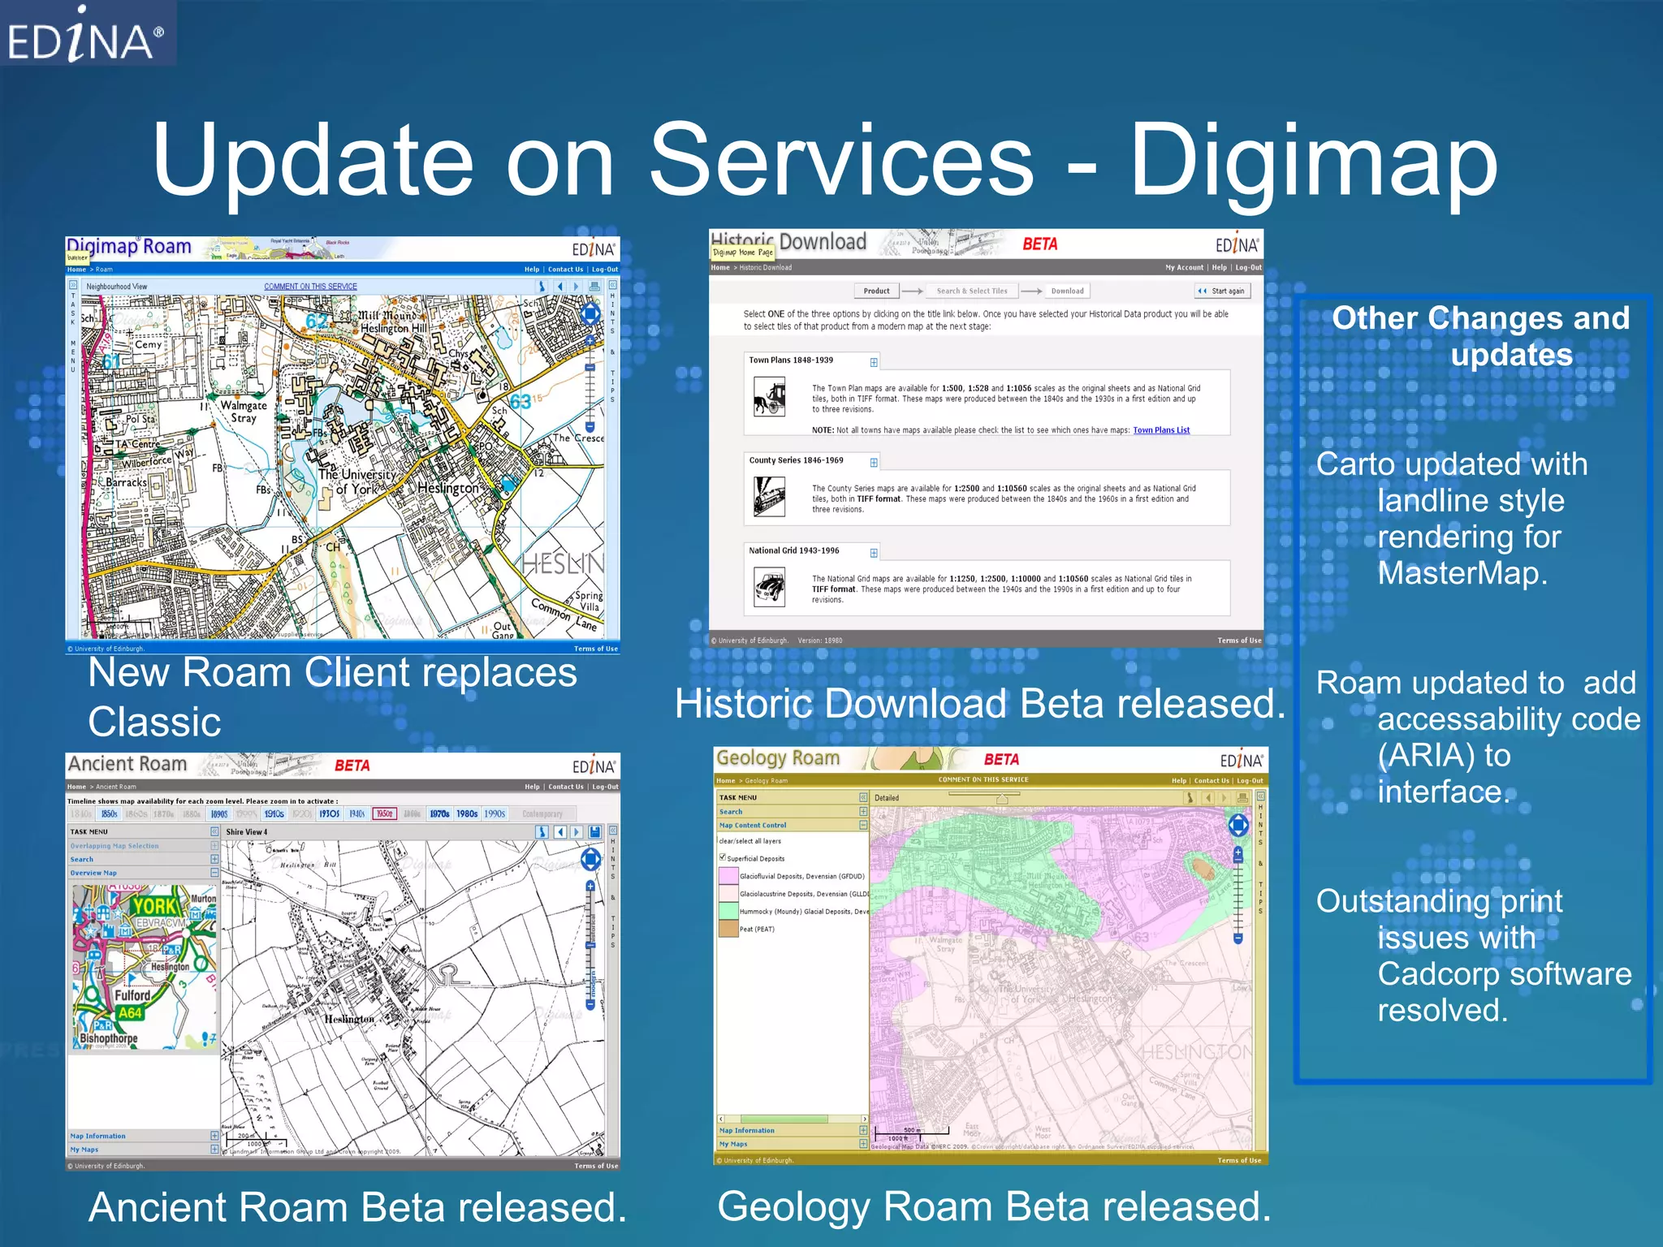Zoom out with minus icon in Digimap Roam
1663x1247 pixels.
pos(590,427)
